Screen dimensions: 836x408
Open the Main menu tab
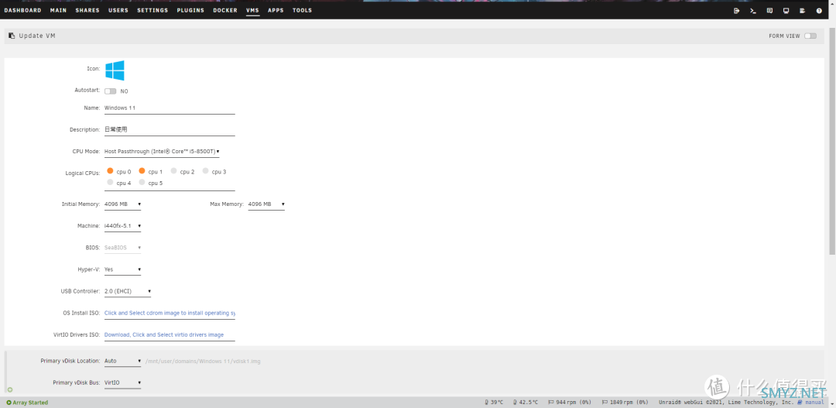(x=58, y=11)
